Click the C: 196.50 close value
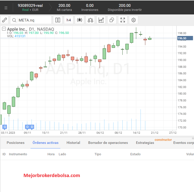This screenshot has height=192, width=194. (x=62, y=33)
